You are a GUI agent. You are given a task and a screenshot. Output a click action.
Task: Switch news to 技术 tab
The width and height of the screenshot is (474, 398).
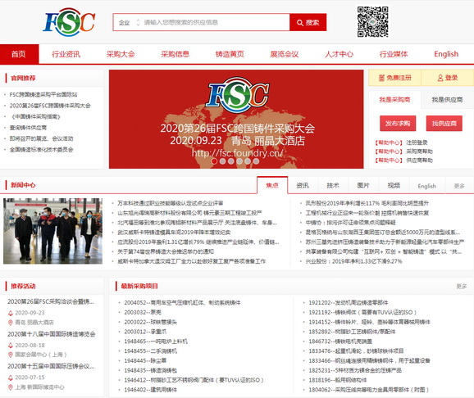pyautogui.click(x=333, y=185)
